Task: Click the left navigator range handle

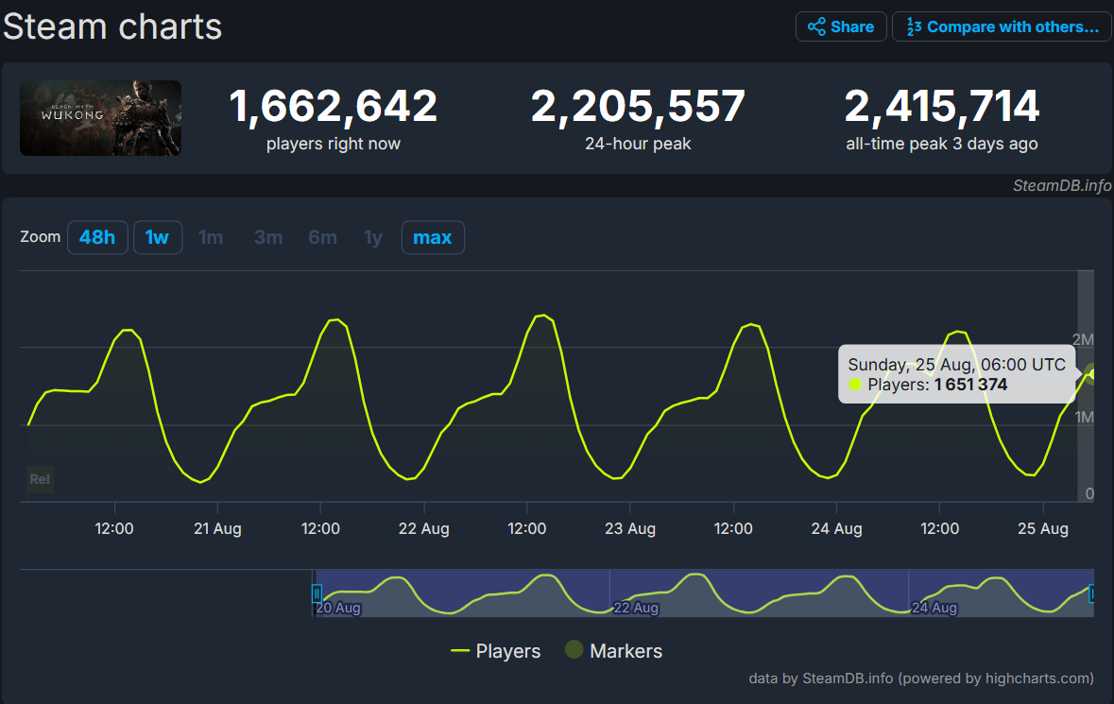Action: (x=317, y=593)
